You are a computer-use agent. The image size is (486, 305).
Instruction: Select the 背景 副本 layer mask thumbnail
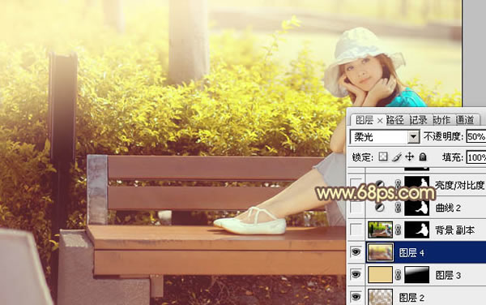click(x=417, y=230)
